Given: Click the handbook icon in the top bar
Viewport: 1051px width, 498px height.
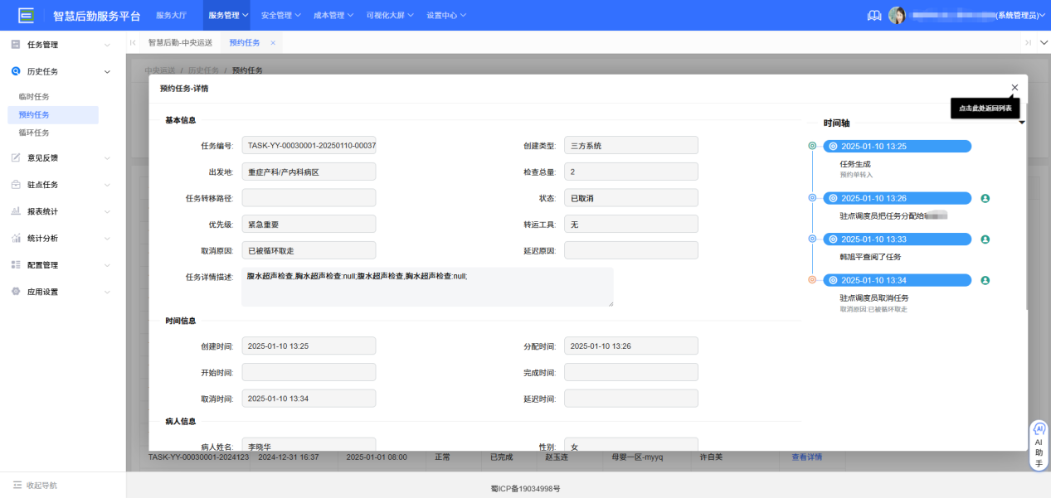Looking at the screenshot, I should [873, 14].
